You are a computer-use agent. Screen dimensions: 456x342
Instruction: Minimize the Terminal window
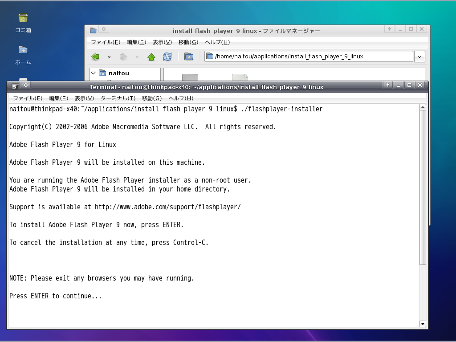point(399,85)
